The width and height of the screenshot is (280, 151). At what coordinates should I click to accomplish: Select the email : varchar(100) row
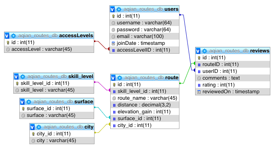tap(144, 36)
